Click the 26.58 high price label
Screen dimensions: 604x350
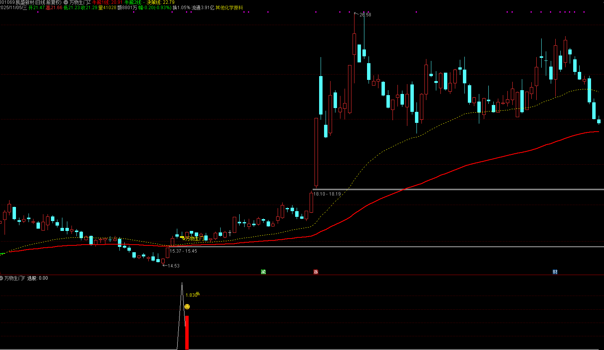pos(365,15)
